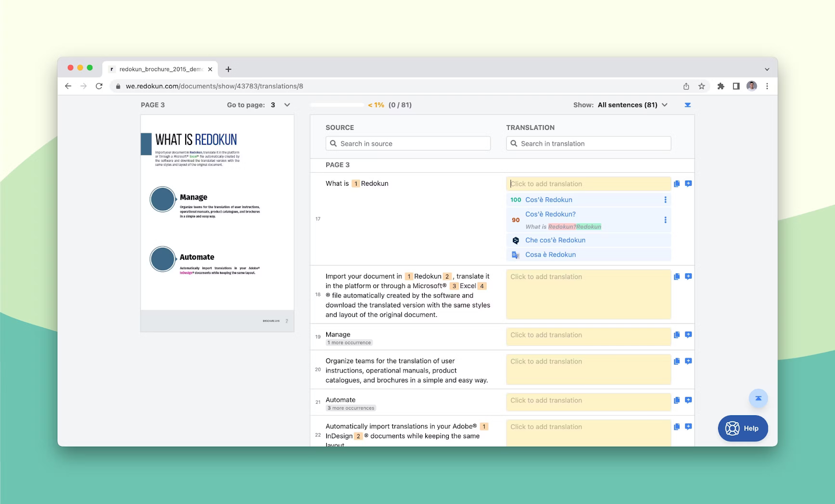Image resolution: width=835 pixels, height=504 pixels.
Task: Click the page 3 document preview thumbnail
Action: click(x=217, y=223)
